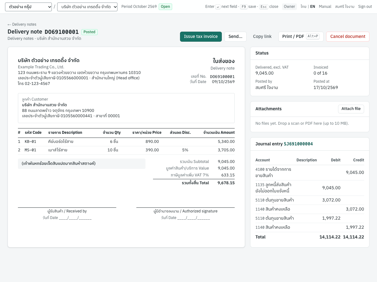The image size is (377, 282).
Task: Click Print / PDF button
Action: pyautogui.click(x=301, y=37)
